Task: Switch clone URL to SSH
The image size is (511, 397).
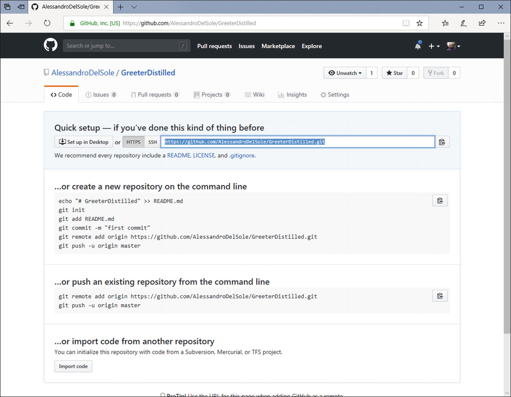Action: pos(152,142)
